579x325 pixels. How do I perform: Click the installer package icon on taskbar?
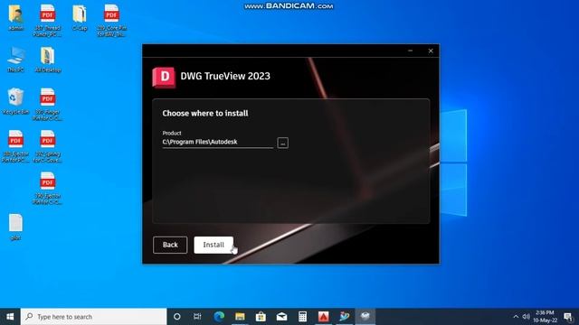pos(365,317)
